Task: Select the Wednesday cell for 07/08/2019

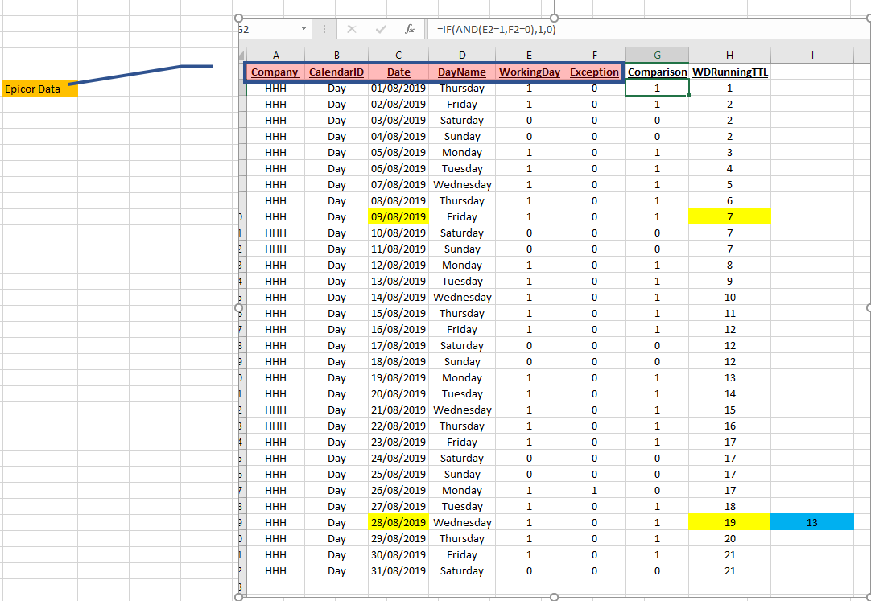Action: coord(462,184)
